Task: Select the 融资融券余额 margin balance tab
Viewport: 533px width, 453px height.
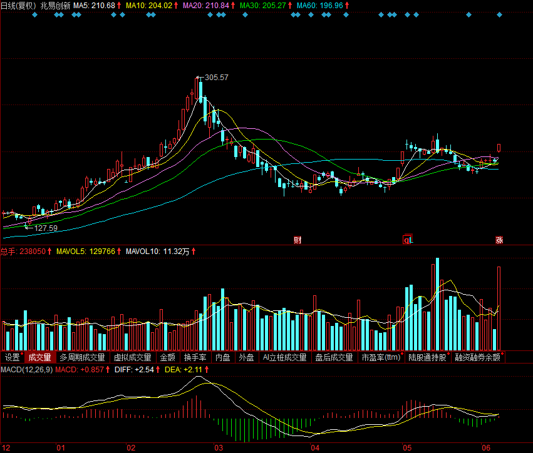Action: point(477,358)
